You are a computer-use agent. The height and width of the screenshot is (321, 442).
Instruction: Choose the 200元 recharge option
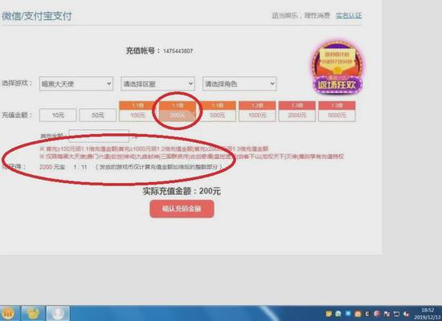[x=178, y=112]
